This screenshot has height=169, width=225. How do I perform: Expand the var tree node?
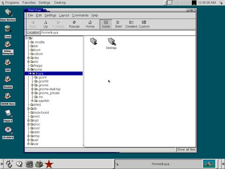click(29, 144)
